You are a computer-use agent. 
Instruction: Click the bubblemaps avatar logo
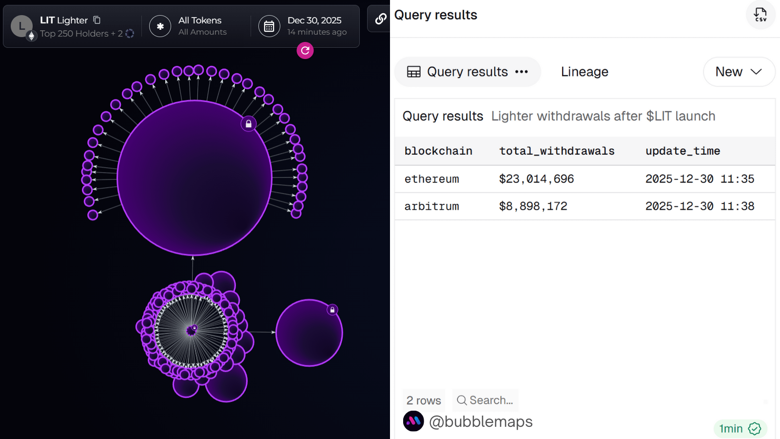(x=413, y=421)
